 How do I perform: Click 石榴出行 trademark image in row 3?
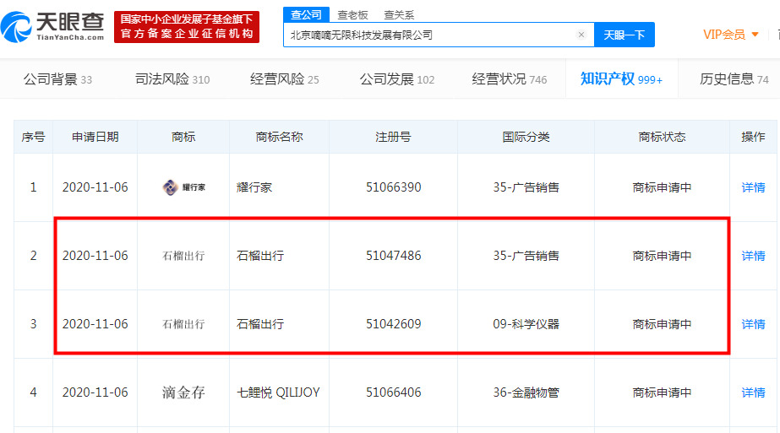pyautogui.click(x=183, y=324)
